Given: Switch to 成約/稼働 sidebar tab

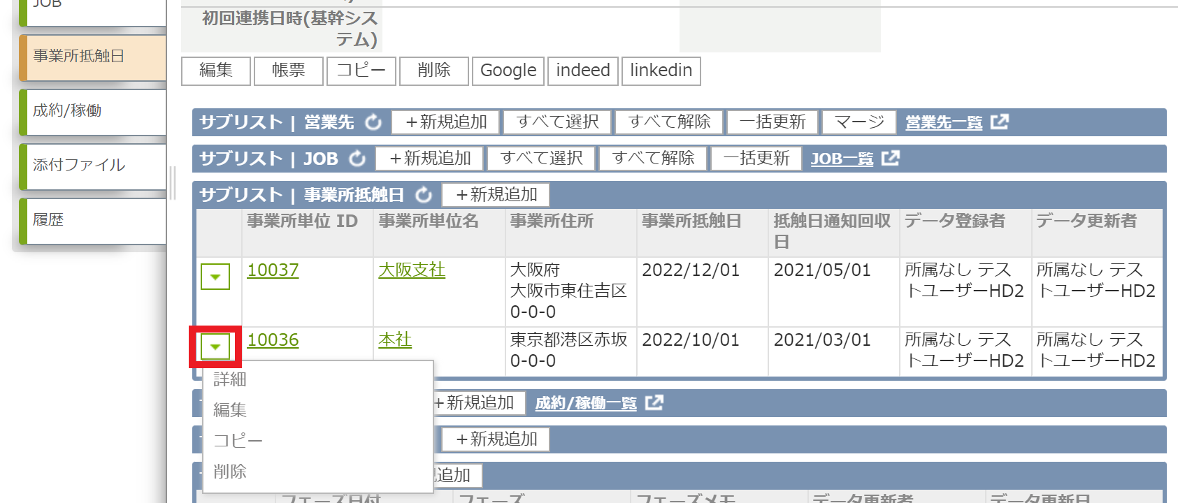Looking at the screenshot, I should [x=94, y=111].
